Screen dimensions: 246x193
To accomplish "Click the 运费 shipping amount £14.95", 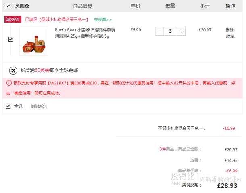I will click(x=231, y=160).
